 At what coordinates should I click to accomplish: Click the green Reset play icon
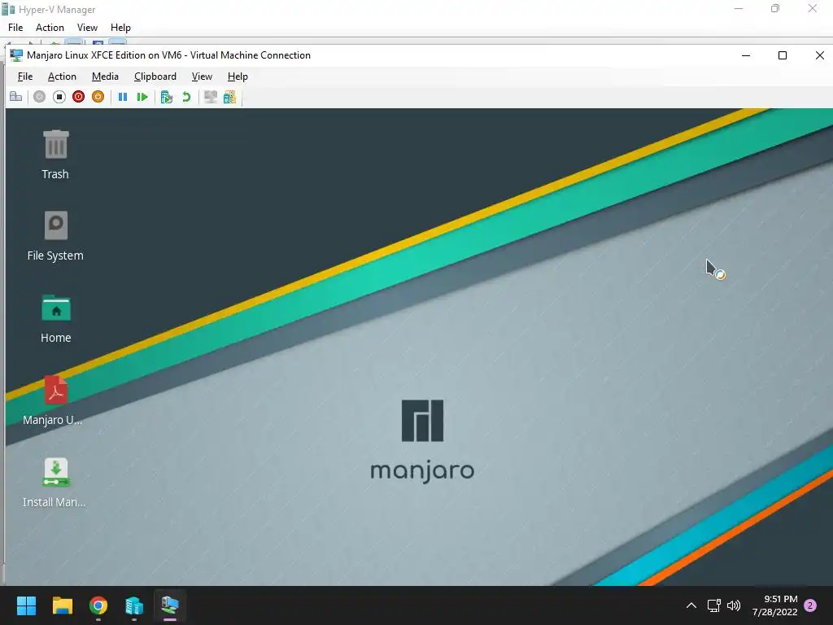tap(142, 97)
